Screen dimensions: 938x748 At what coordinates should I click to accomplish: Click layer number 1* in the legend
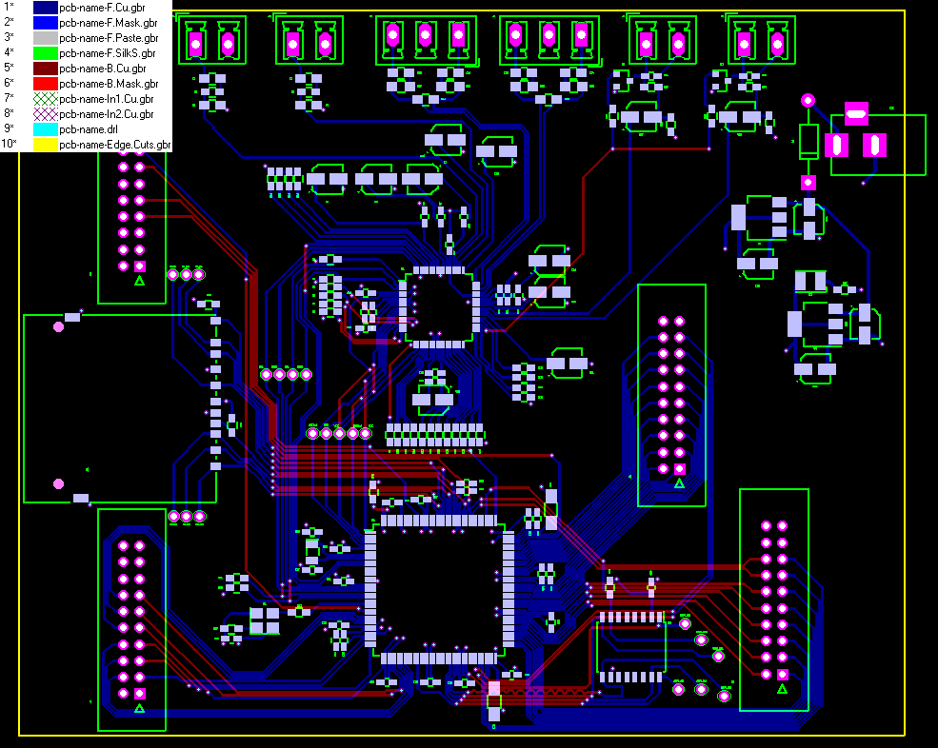(x=9, y=7)
